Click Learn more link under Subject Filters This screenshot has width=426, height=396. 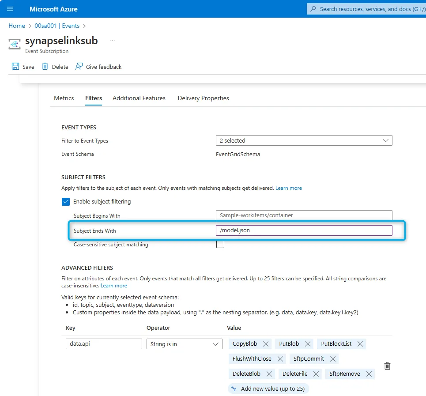point(289,188)
